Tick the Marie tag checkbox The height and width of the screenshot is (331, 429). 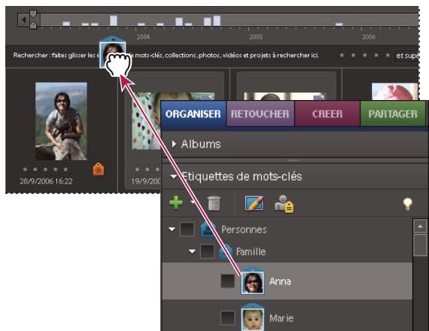point(227,318)
